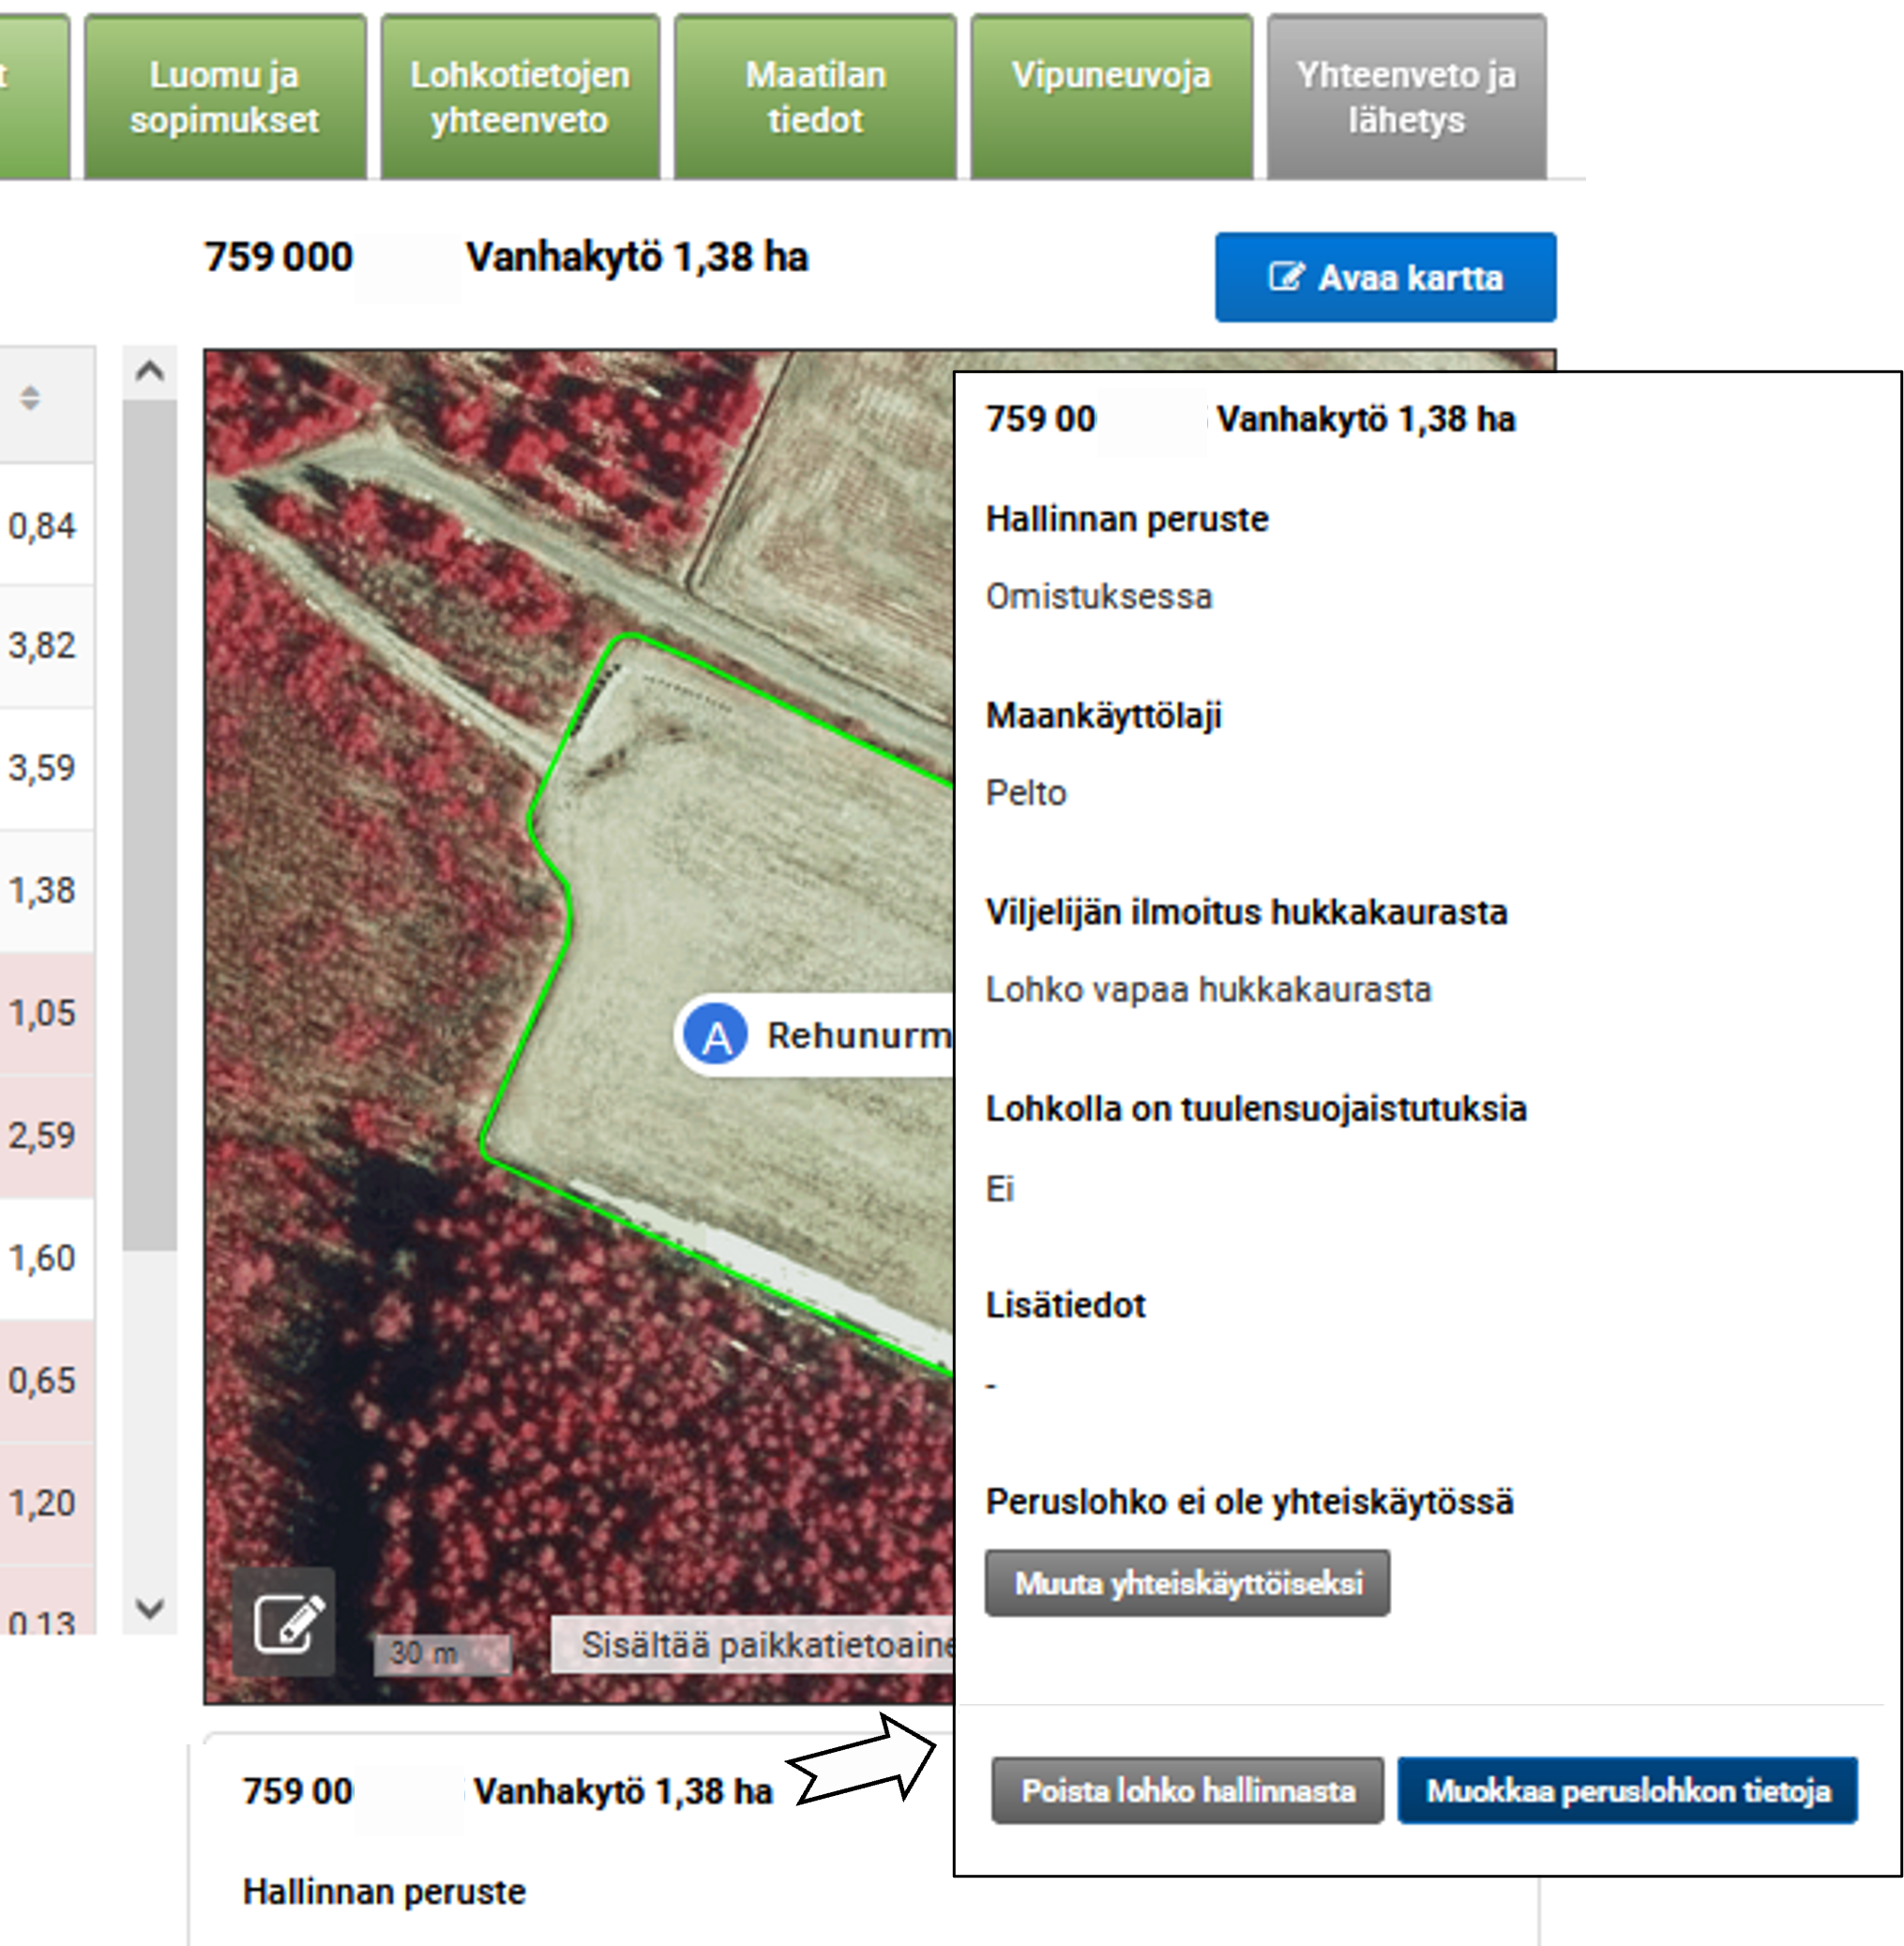1904x1946 pixels.
Task: Click the 30 m map scale bar
Action: 442,1653
